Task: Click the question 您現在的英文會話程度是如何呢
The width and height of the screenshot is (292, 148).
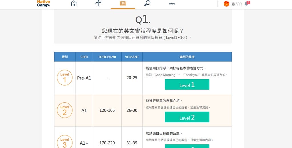Action: [143, 31]
